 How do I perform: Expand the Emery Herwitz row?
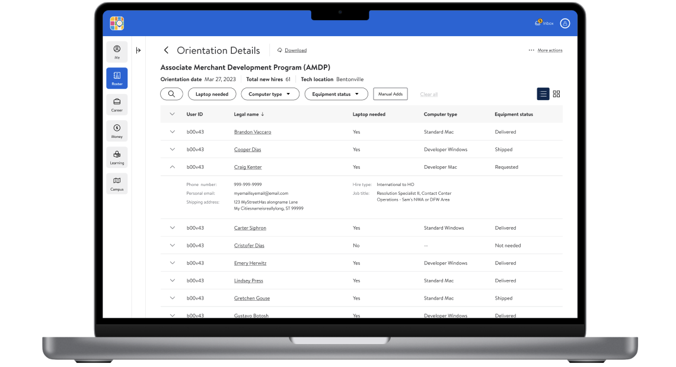pyautogui.click(x=173, y=263)
